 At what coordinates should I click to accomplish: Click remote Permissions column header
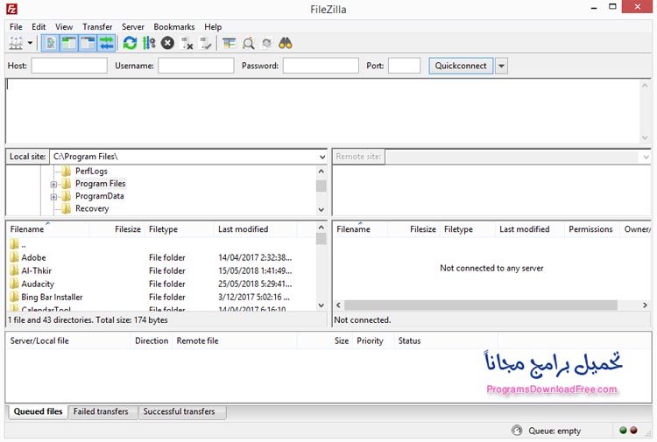[x=591, y=229]
